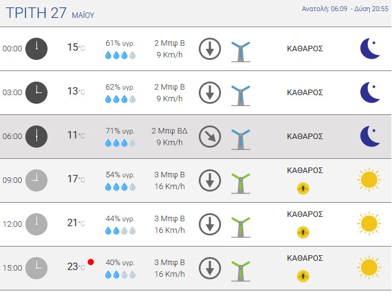
Task: Click the wind direction arrow at 12:00
Action: (x=210, y=224)
